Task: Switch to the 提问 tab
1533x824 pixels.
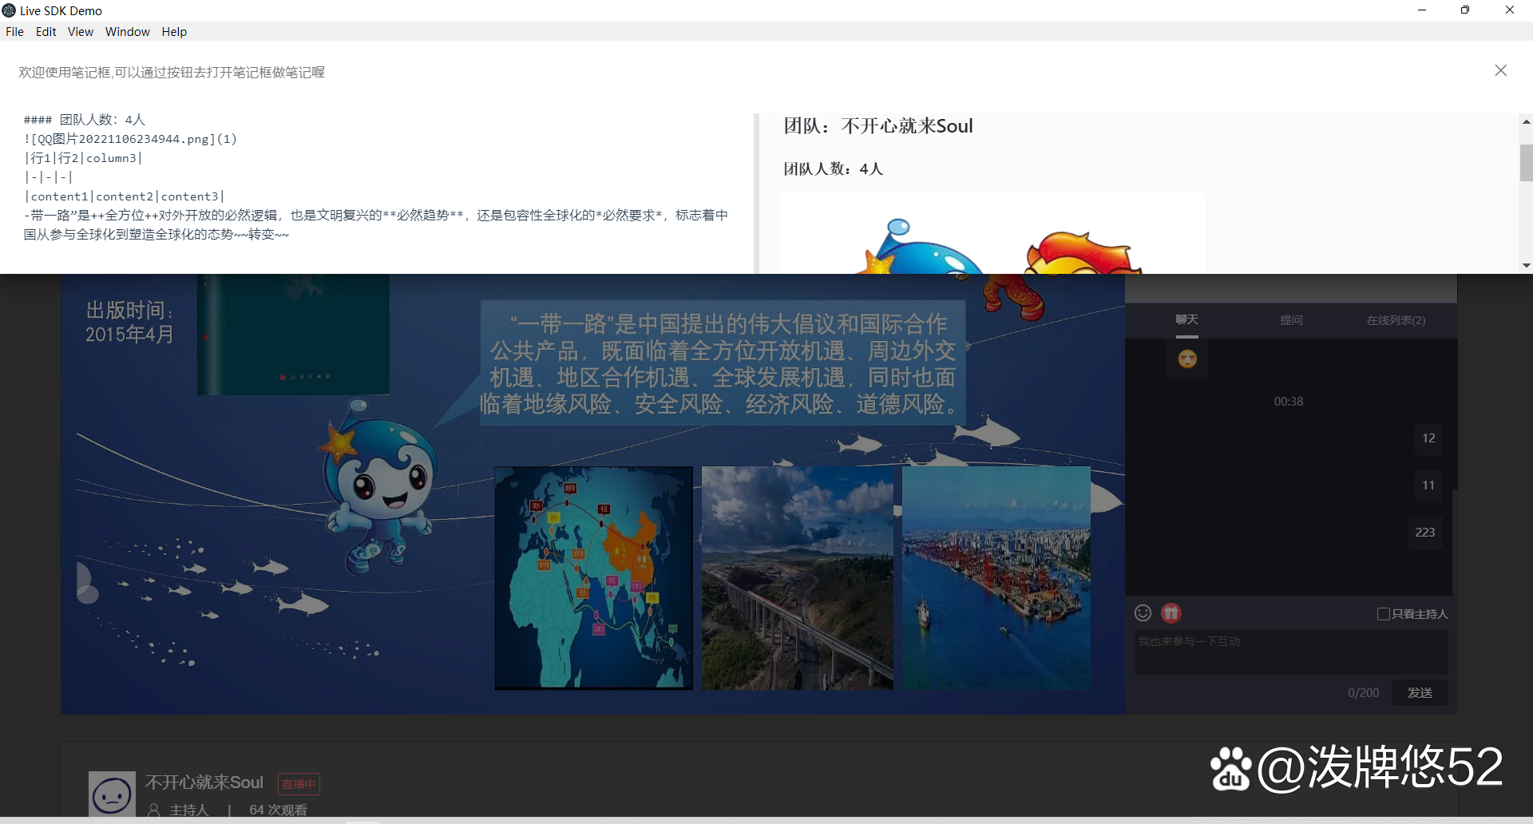Action: point(1291,320)
